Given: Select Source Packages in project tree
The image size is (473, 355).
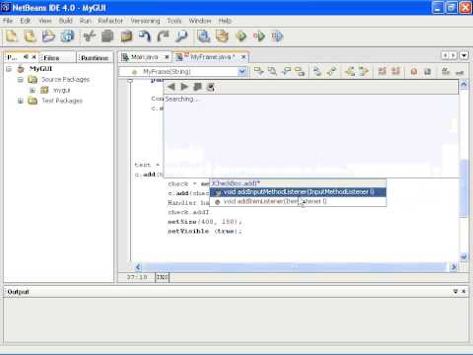Looking at the screenshot, I should (65, 80).
